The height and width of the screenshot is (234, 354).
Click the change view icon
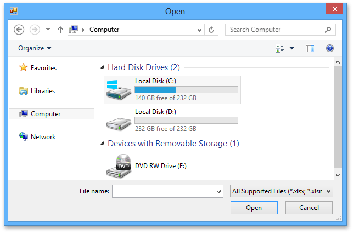pos(280,48)
